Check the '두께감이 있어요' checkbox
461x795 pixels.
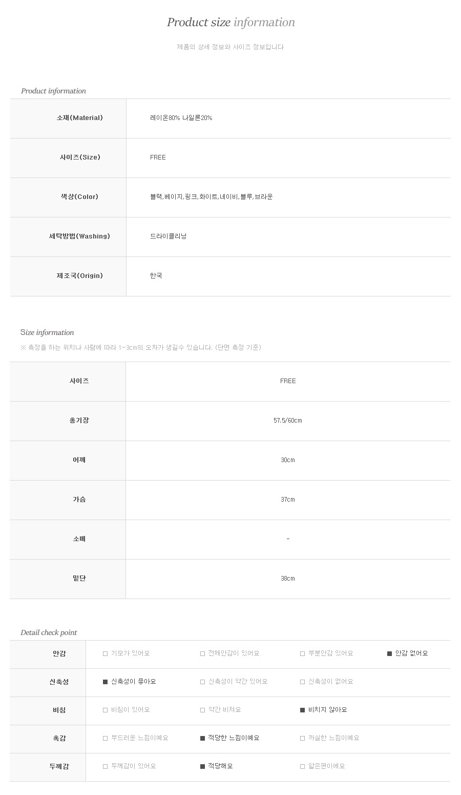106,767
